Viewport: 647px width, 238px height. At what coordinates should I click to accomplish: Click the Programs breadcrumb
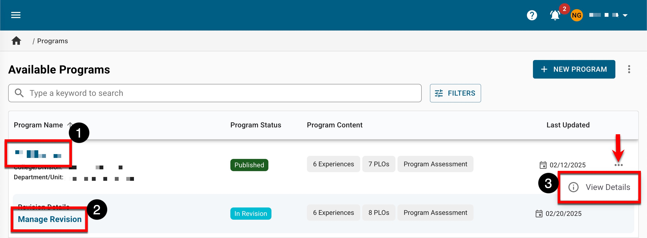coord(52,41)
